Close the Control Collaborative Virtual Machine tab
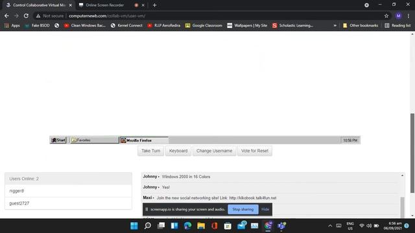 (71, 5)
